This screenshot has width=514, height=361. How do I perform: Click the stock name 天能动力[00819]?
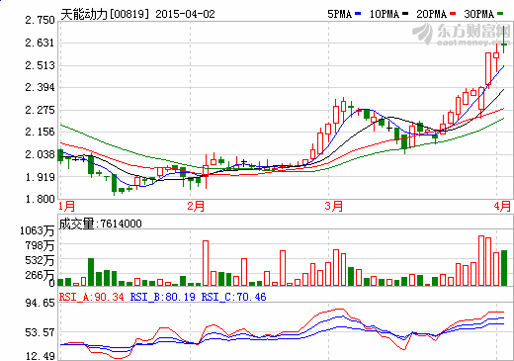tap(105, 14)
